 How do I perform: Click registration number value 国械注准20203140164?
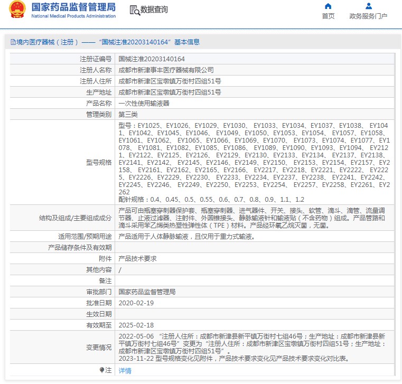tap(152, 59)
